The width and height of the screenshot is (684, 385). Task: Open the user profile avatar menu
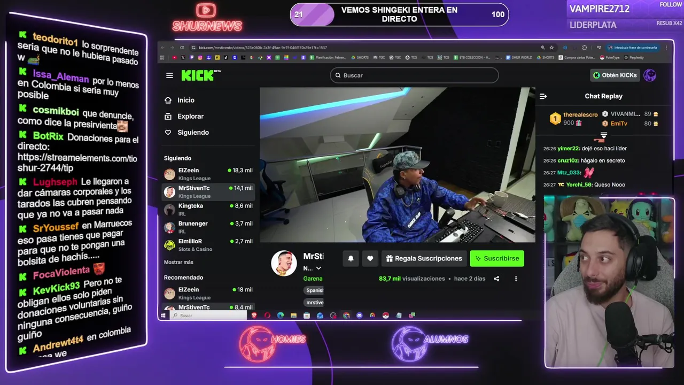[x=650, y=75]
